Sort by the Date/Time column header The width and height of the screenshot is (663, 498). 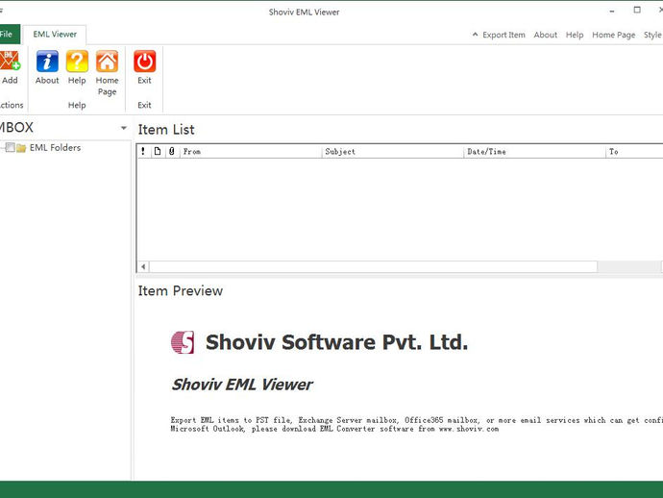point(534,151)
